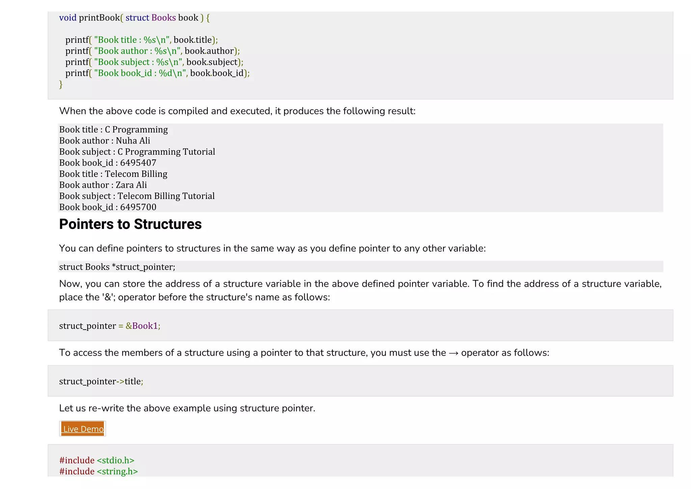Click the 'Pointers to Structures' heading

pos(130,224)
